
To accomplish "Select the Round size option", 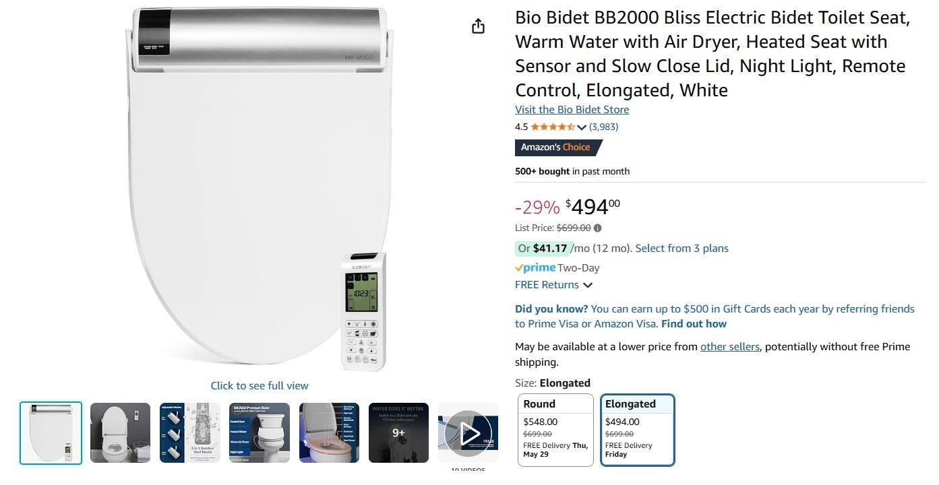I will [x=555, y=430].
